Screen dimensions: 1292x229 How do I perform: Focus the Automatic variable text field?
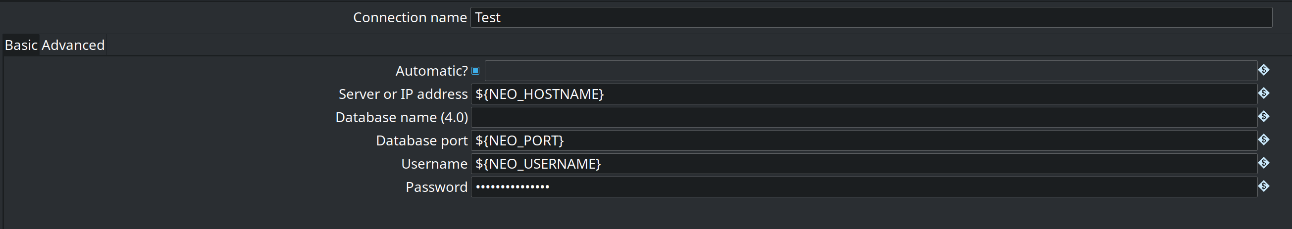coord(870,71)
